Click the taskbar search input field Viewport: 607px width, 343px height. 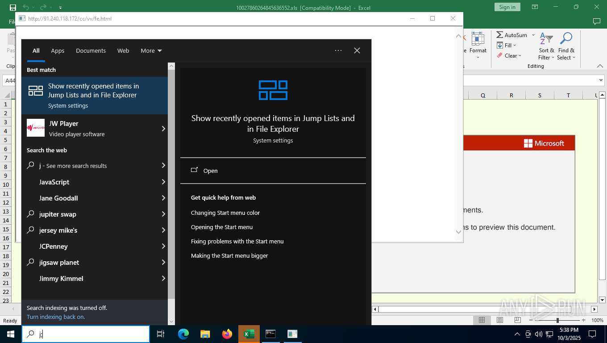[x=86, y=334]
